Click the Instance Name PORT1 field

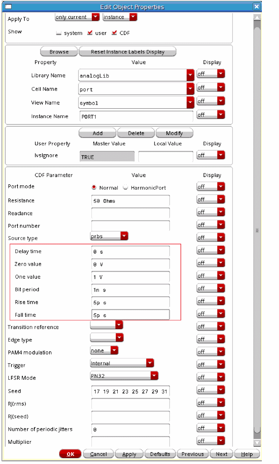coord(136,116)
